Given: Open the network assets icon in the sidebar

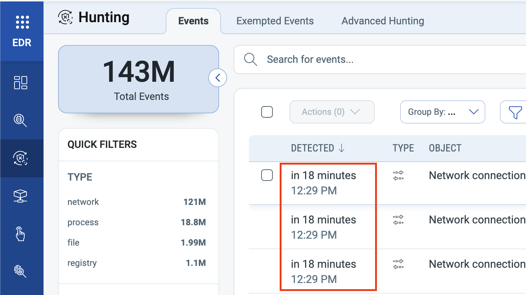Looking at the screenshot, I should 21,196.
